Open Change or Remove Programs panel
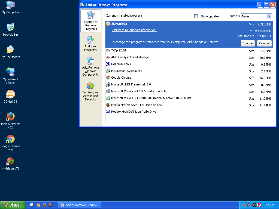Viewport: 279px width, 209px height. point(91,21)
